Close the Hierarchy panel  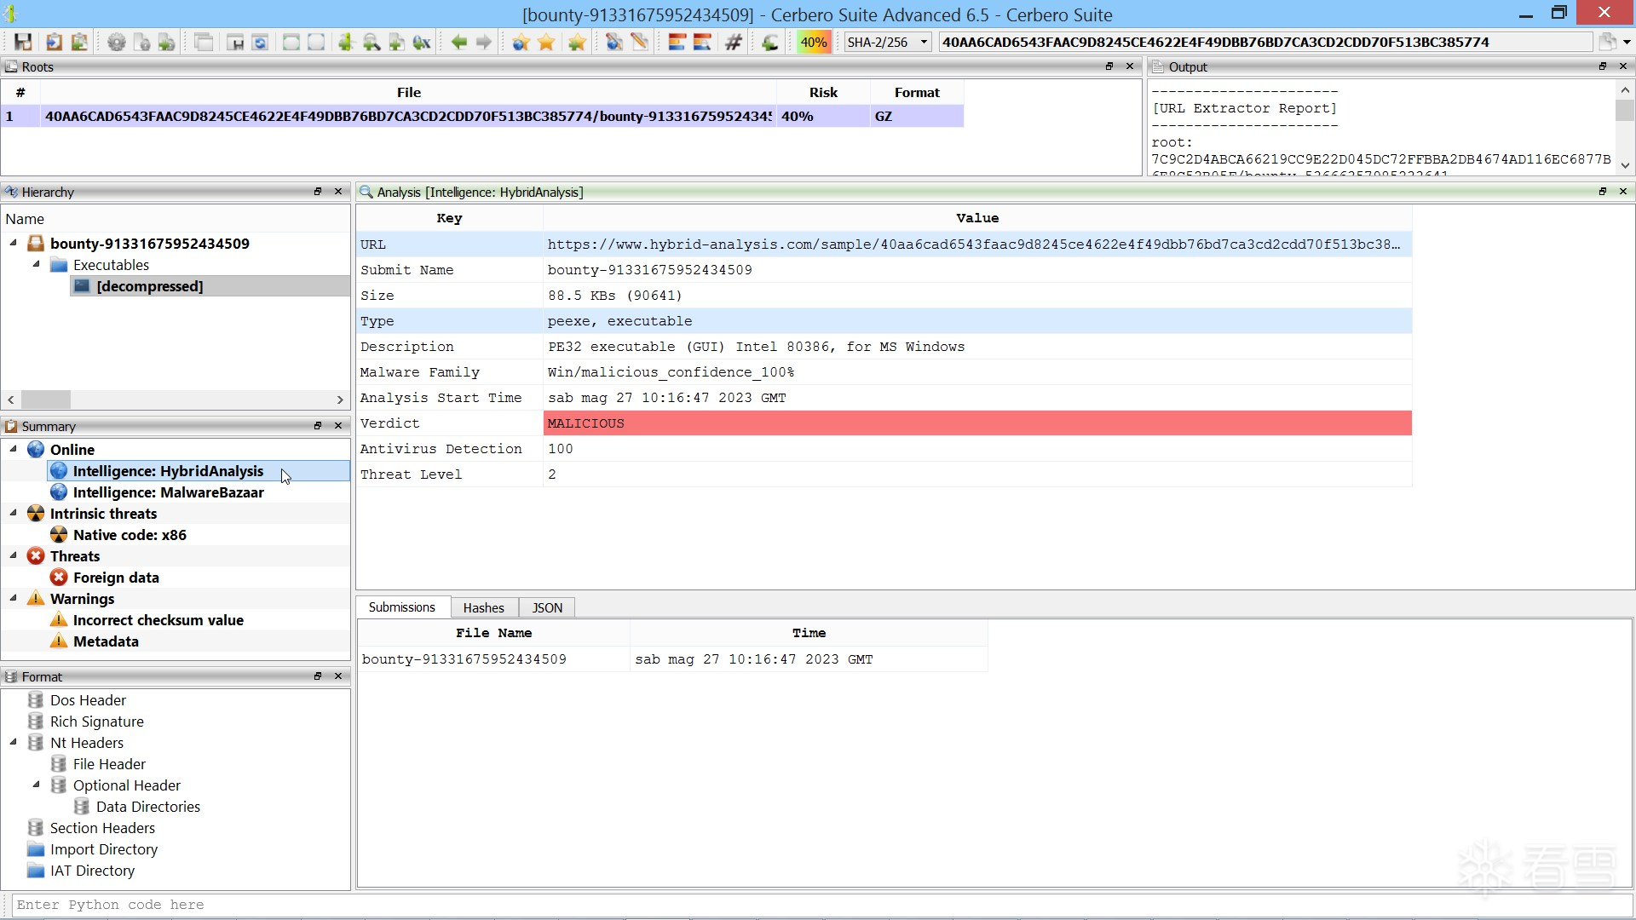[x=338, y=192]
